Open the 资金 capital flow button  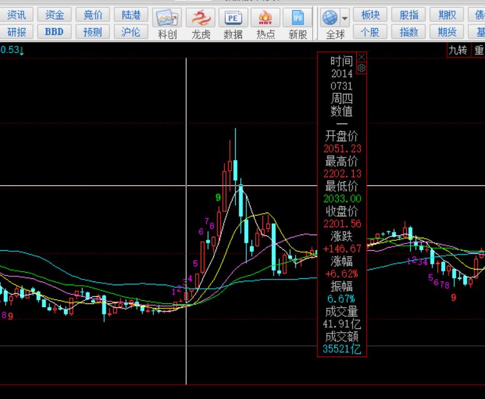(54, 15)
